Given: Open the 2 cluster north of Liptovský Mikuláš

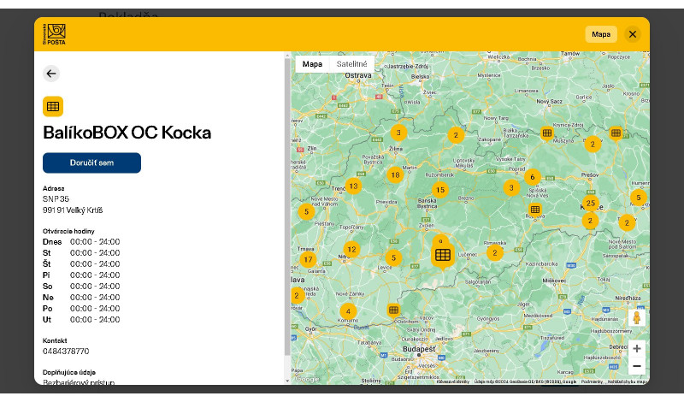Looking at the screenshot, I should coord(456,135).
